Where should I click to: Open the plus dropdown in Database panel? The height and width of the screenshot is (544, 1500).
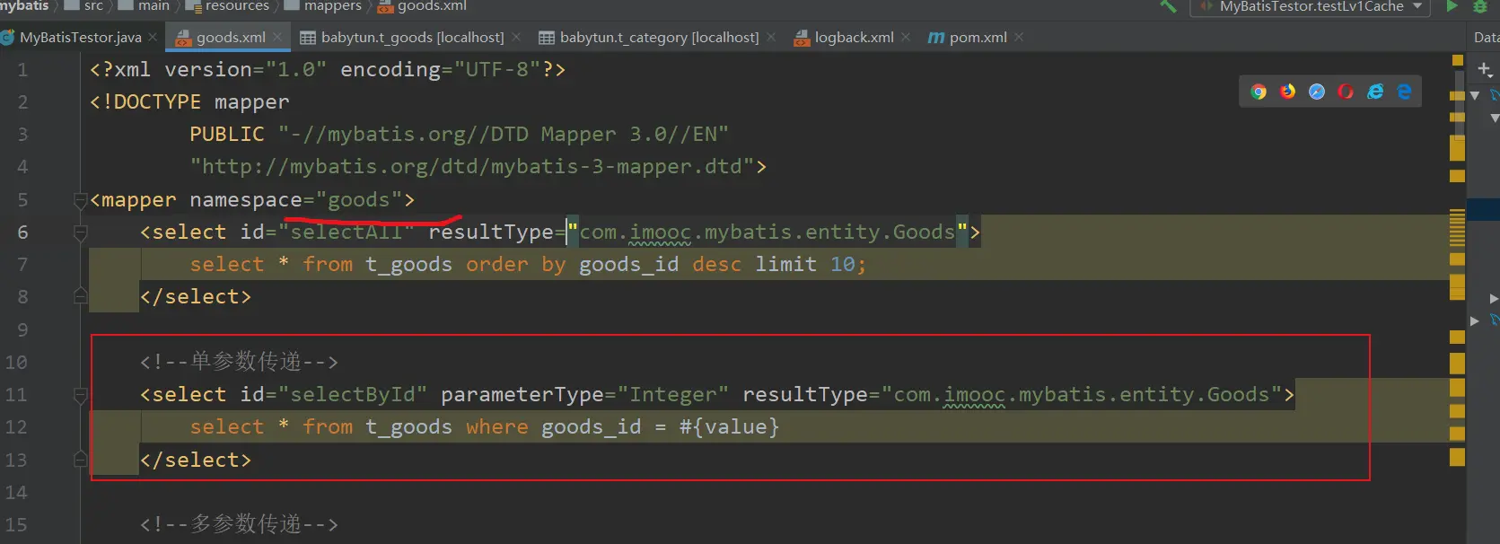tap(1485, 69)
